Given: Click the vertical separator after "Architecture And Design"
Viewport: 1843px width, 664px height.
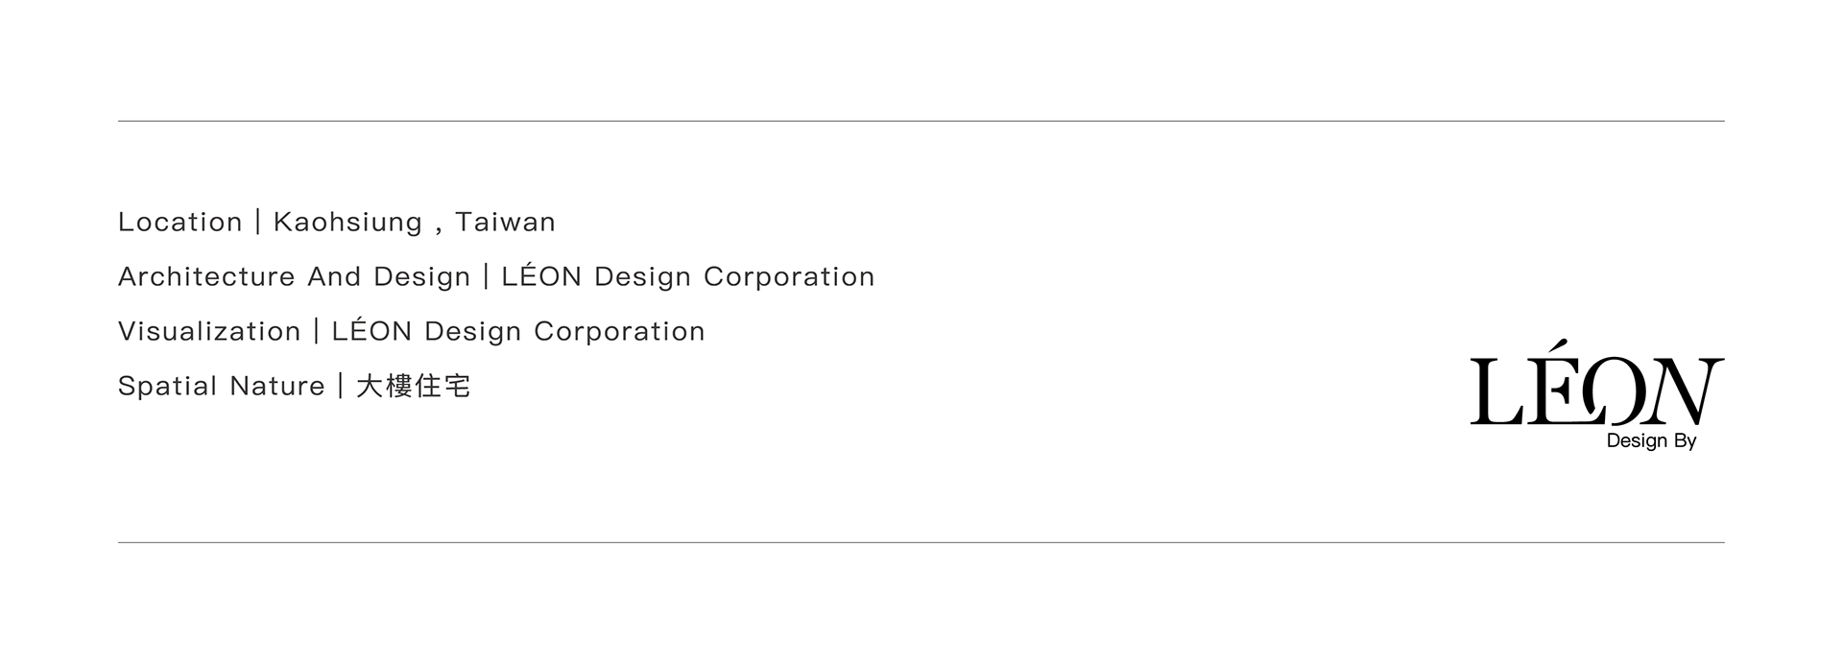Looking at the screenshot, I should [486, 277].
